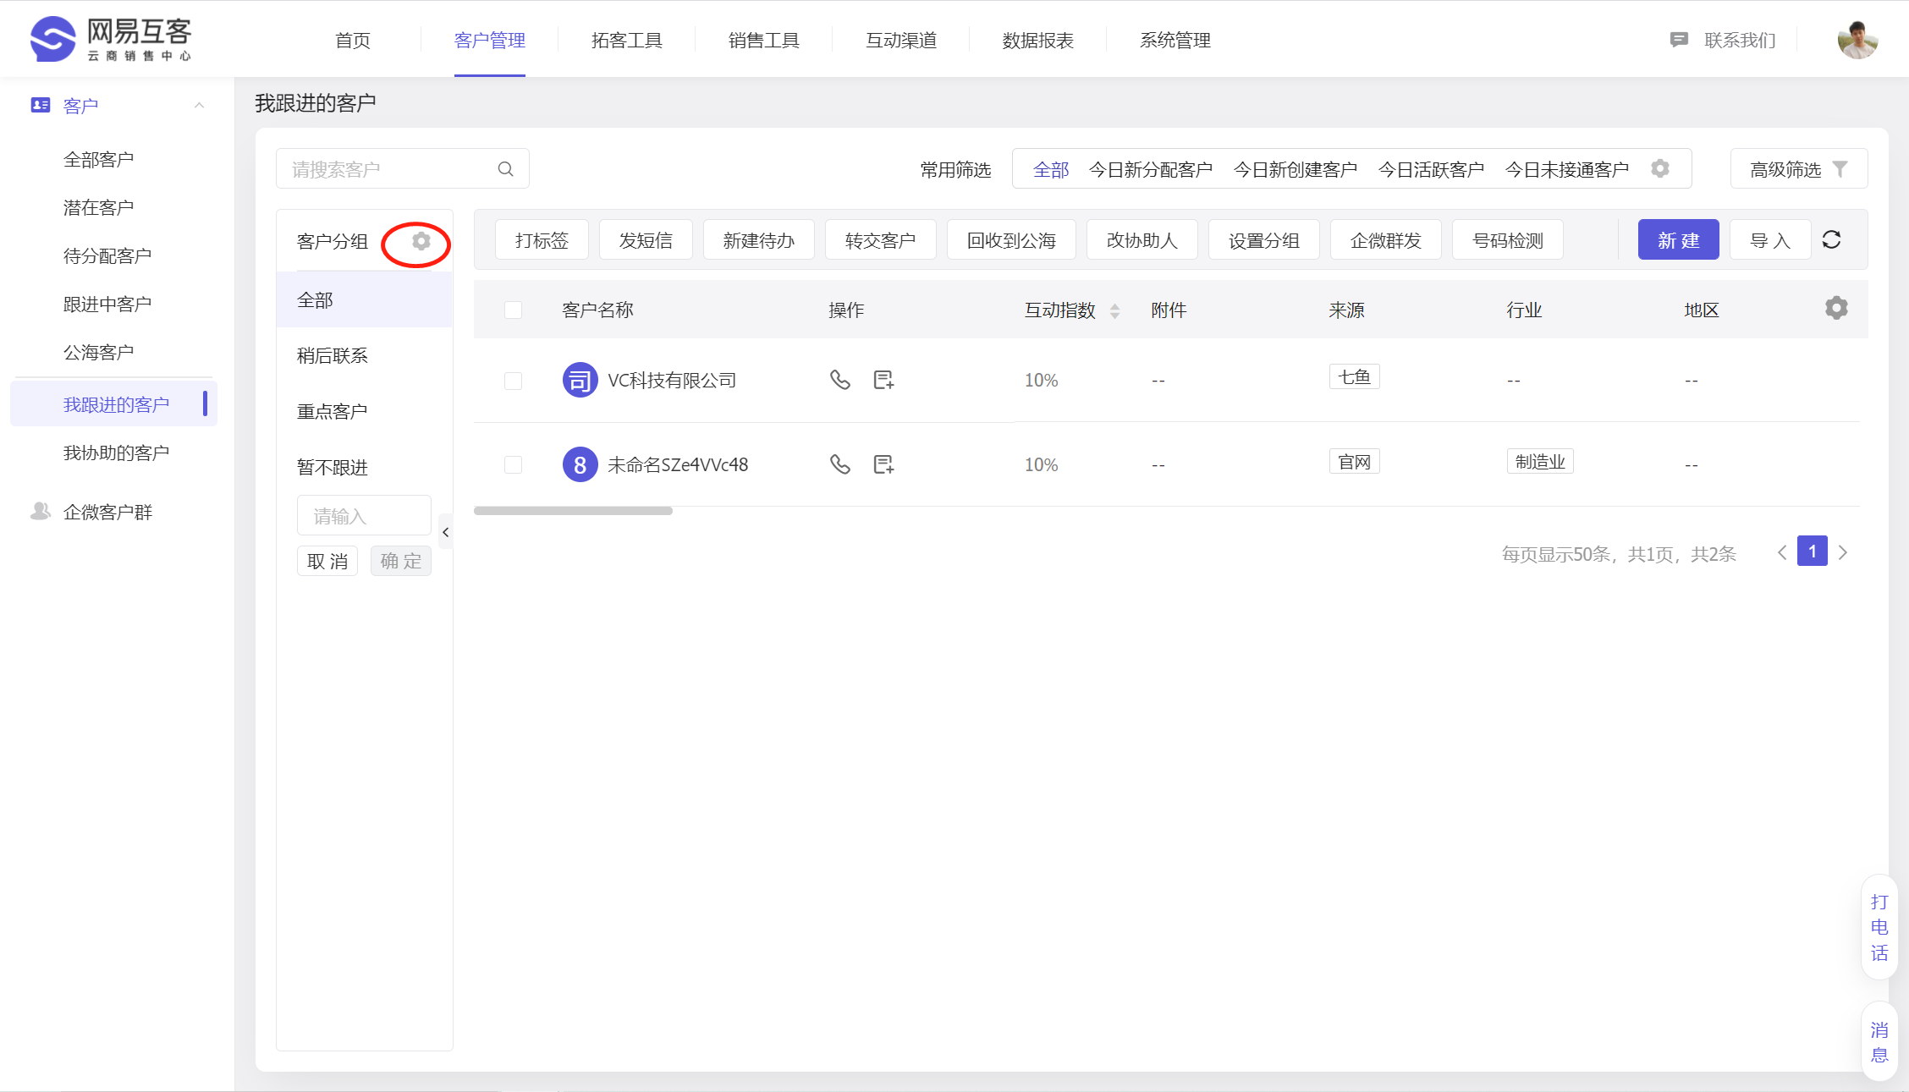Click the refresh icon next to 导入
The width and height of the screenshot is (1909, 1092).
click(1833, 240)
